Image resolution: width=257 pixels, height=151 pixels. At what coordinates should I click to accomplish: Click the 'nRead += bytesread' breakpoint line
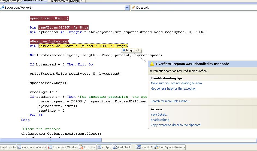point(49,41)
